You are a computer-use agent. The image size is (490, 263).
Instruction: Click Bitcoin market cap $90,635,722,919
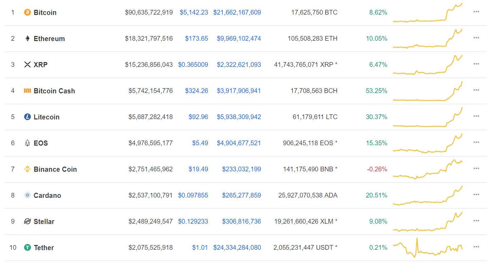(149, 13)
